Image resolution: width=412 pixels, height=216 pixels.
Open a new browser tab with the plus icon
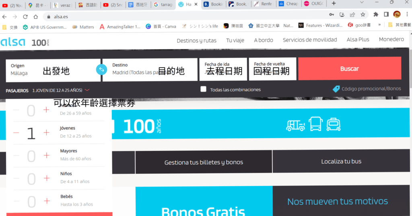click(x=334, y=3)
